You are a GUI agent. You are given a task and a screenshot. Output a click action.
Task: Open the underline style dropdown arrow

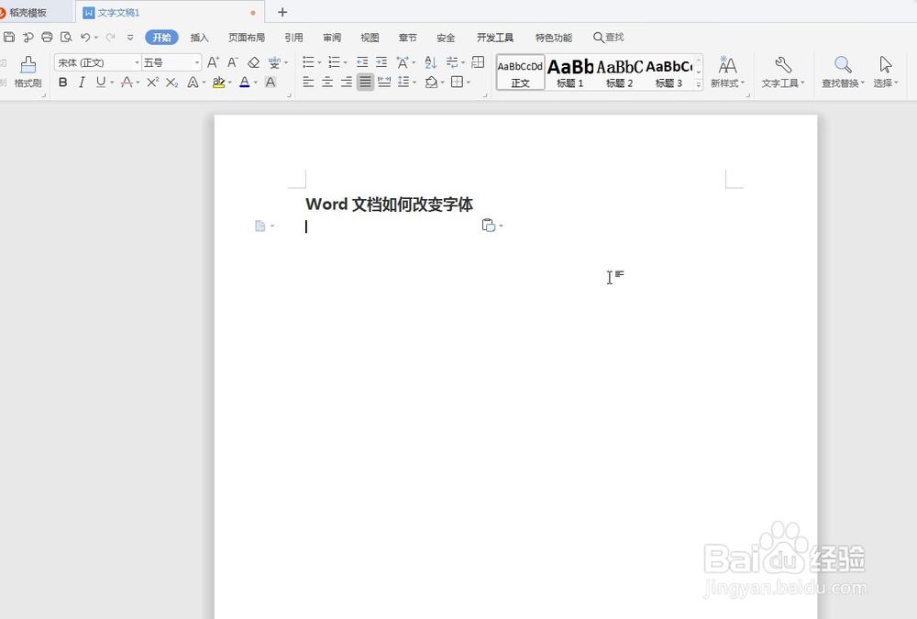click(112, 83)
